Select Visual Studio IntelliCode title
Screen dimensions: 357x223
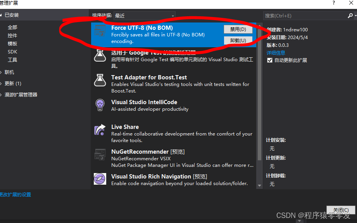pyautogui.click(x=144, y=102)
